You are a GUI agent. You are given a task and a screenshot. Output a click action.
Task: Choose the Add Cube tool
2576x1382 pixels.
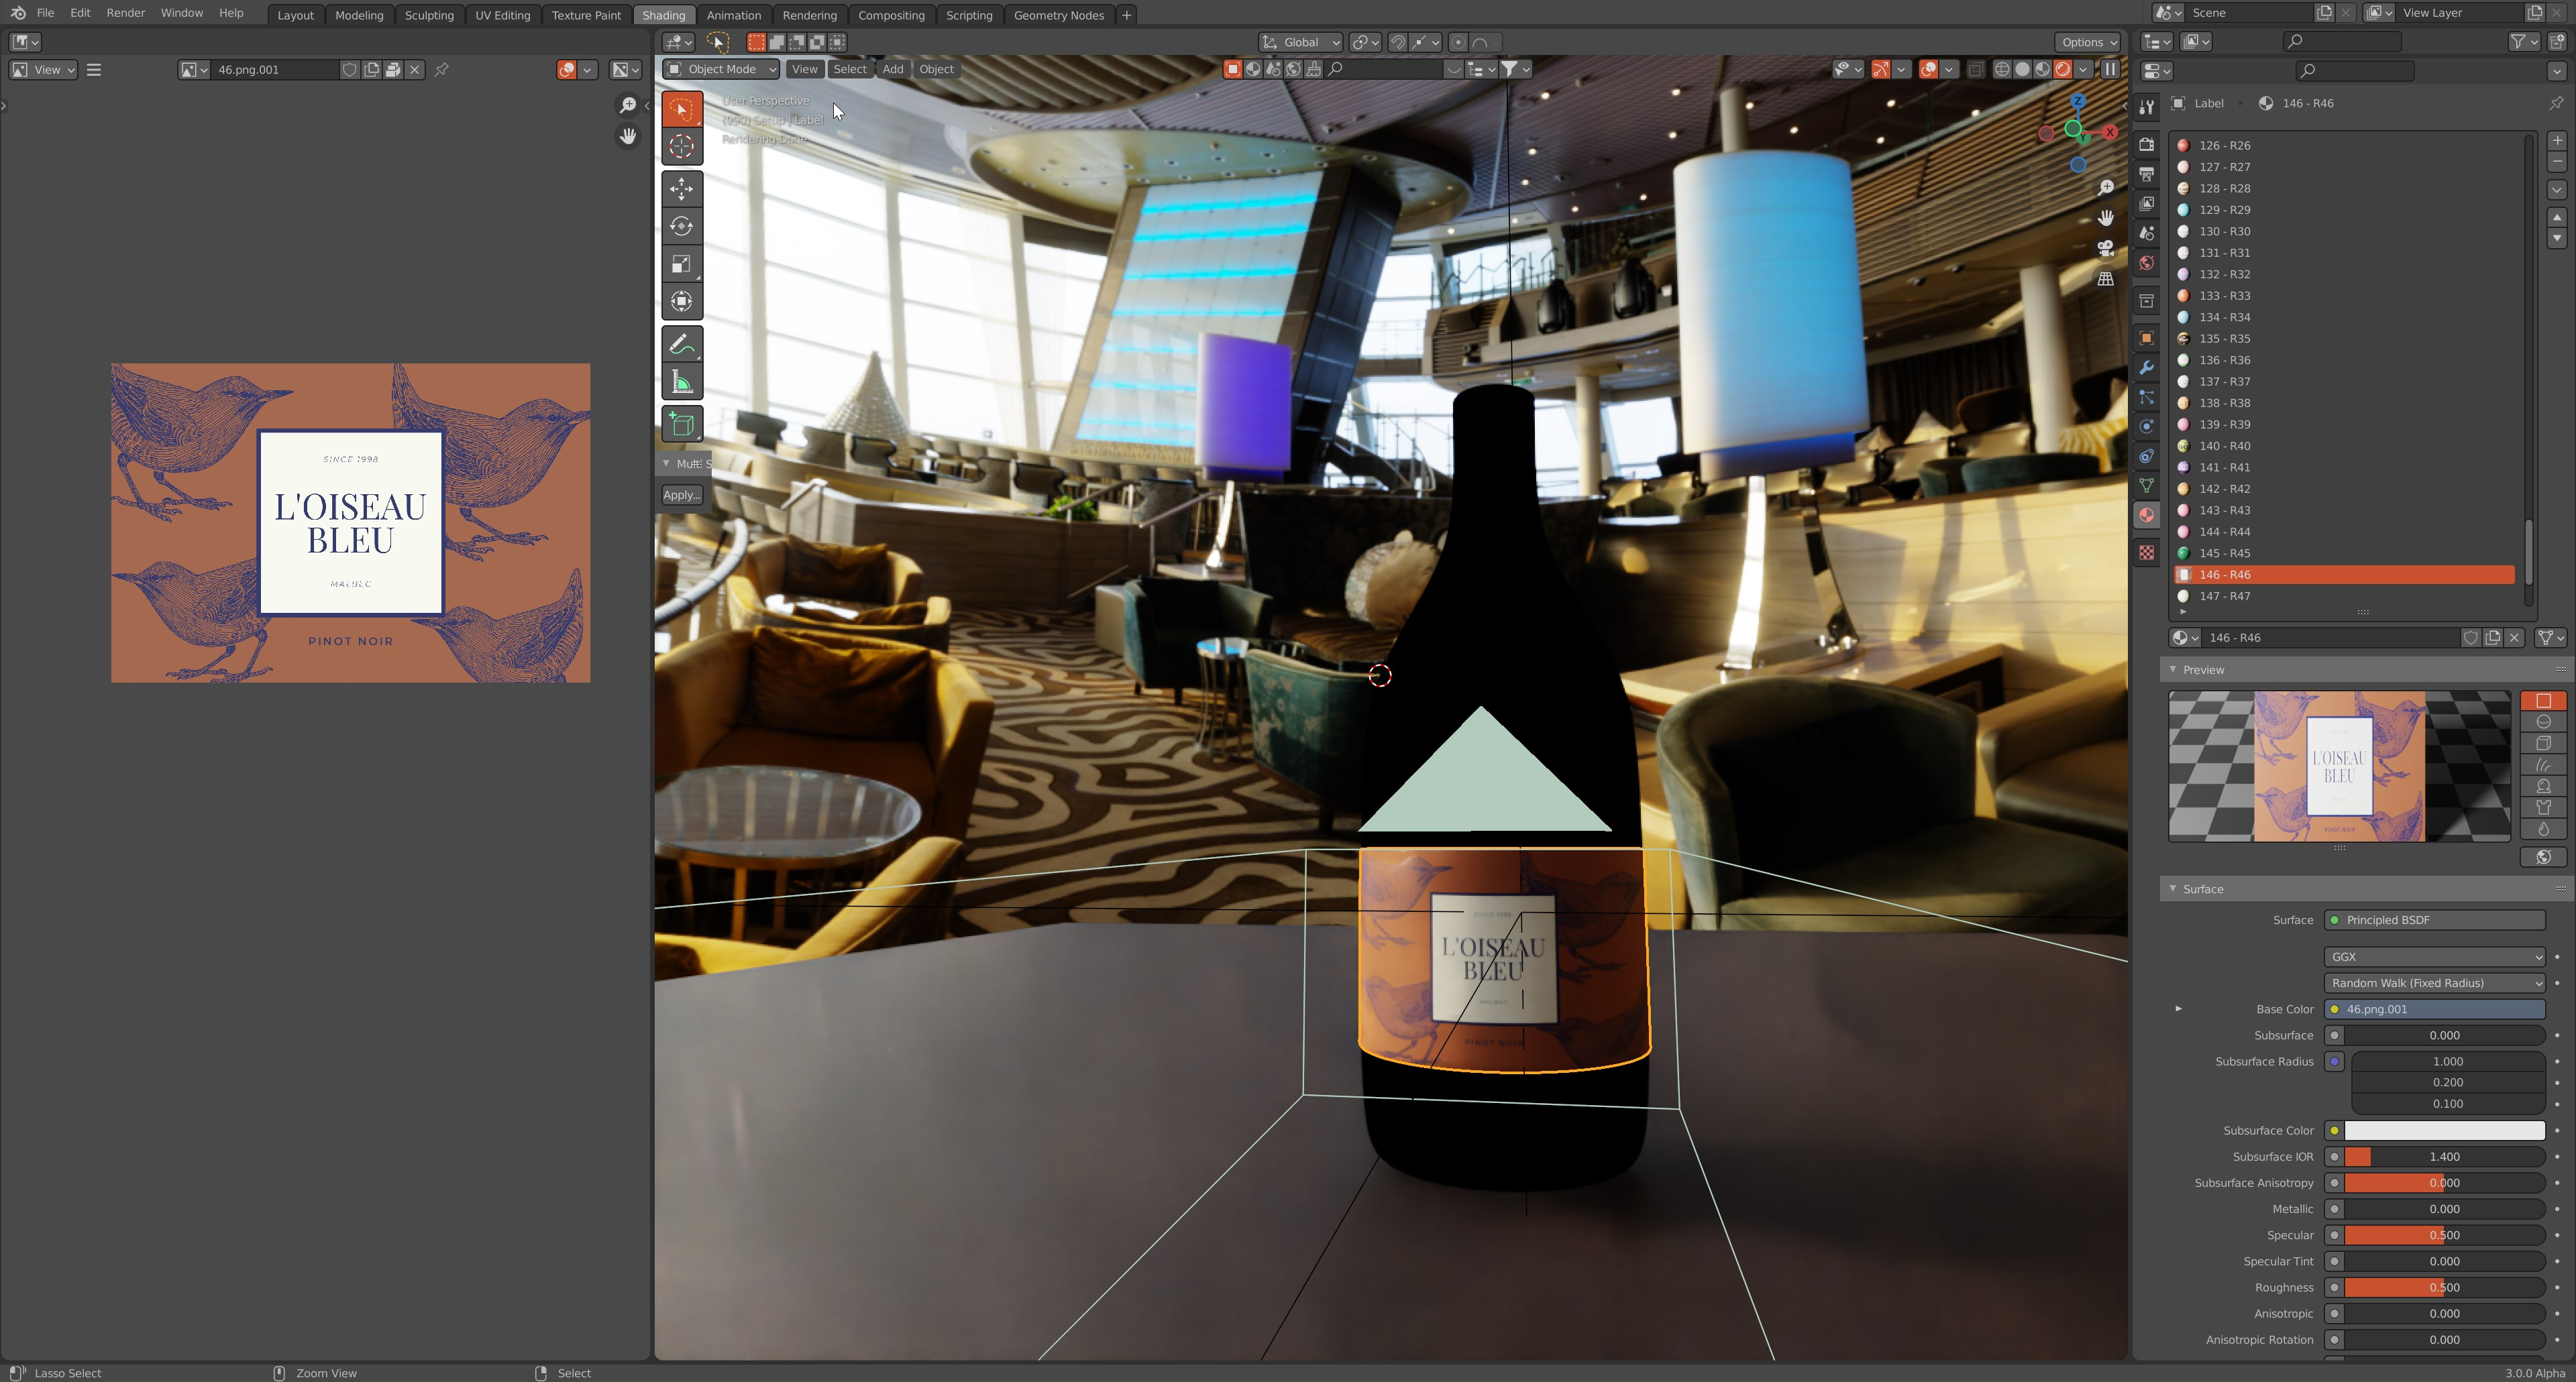681,424
